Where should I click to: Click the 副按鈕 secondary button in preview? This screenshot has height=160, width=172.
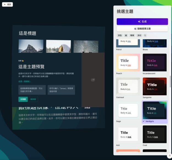coord(33,99)
